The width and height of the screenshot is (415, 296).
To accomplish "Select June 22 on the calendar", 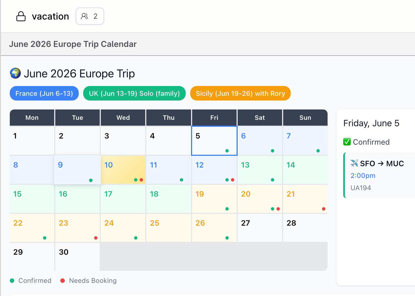I will tap(32, 228).
